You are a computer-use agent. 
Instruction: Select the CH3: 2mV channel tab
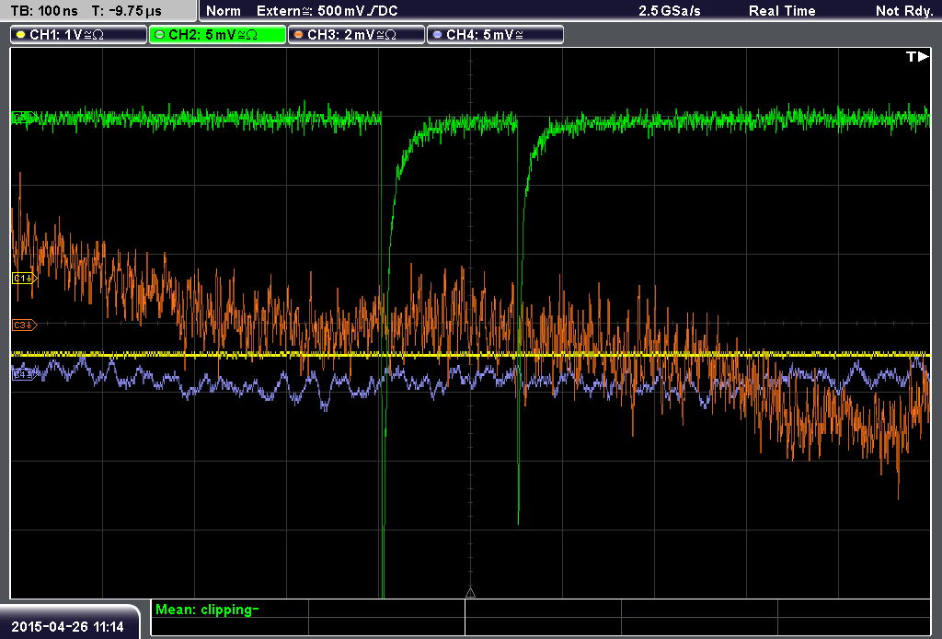pos(356,35)
